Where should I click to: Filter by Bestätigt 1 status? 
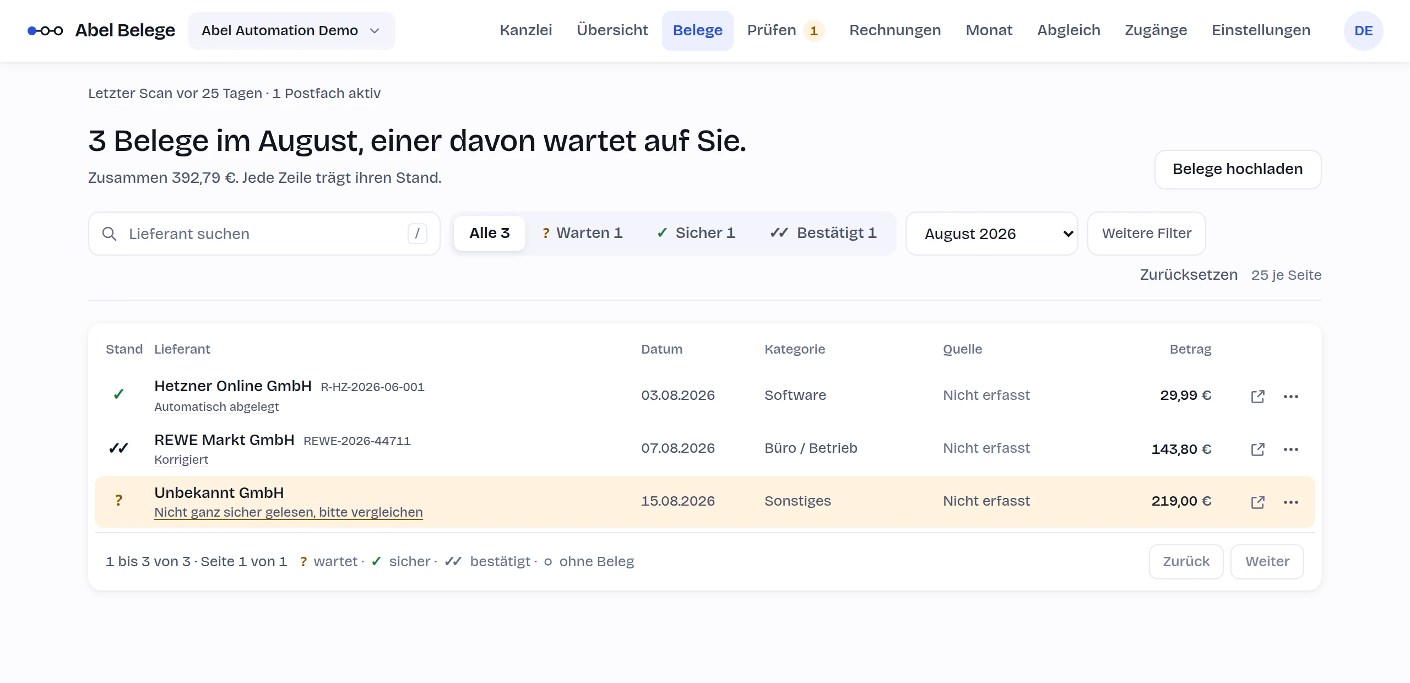point(823,233)
